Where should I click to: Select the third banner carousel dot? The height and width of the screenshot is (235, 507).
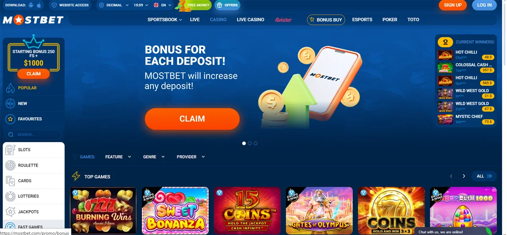[256, 143]
